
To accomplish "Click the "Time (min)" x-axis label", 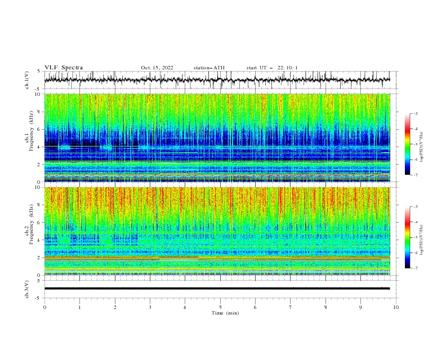I will coord(225,313).
